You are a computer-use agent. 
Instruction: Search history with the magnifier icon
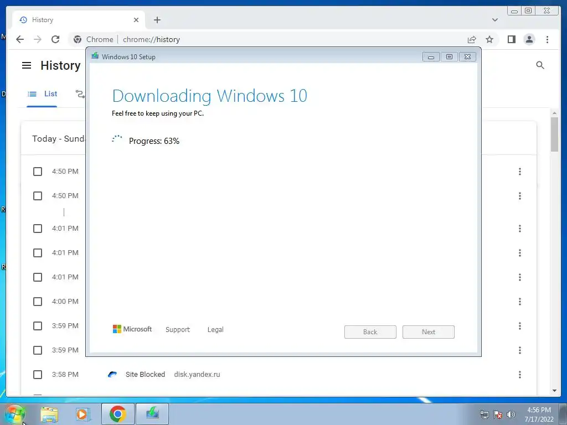[x=540, y=65]
